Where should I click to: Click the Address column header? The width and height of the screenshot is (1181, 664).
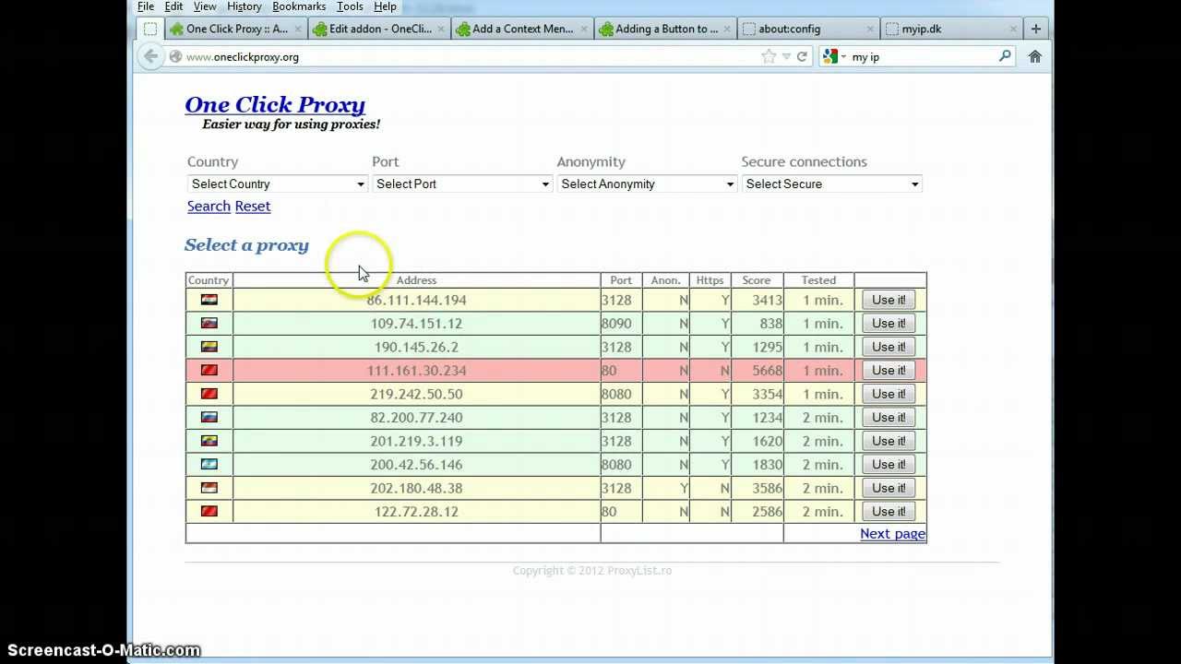(416, 280)
